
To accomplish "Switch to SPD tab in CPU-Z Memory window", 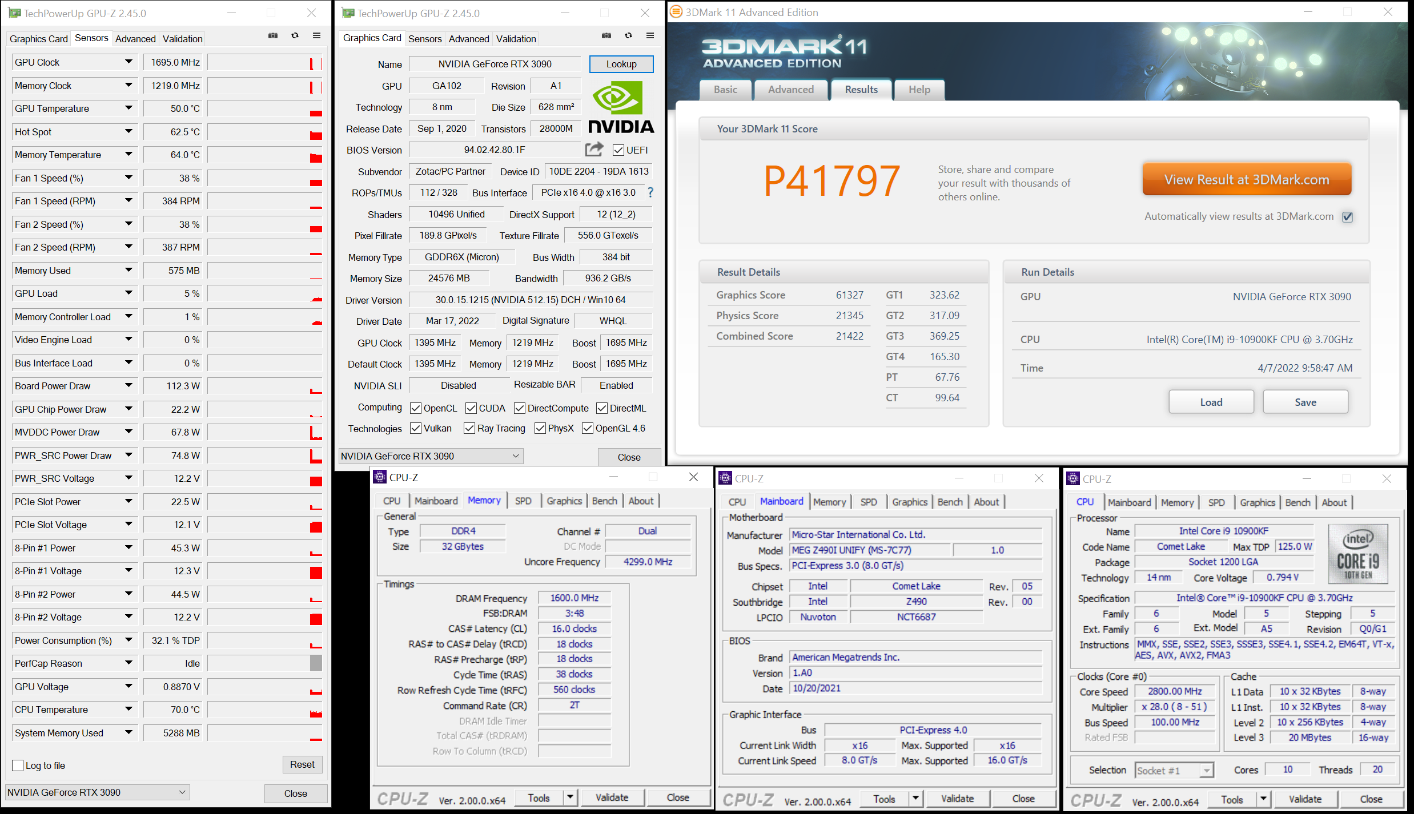I will click(x=523, y=501).
